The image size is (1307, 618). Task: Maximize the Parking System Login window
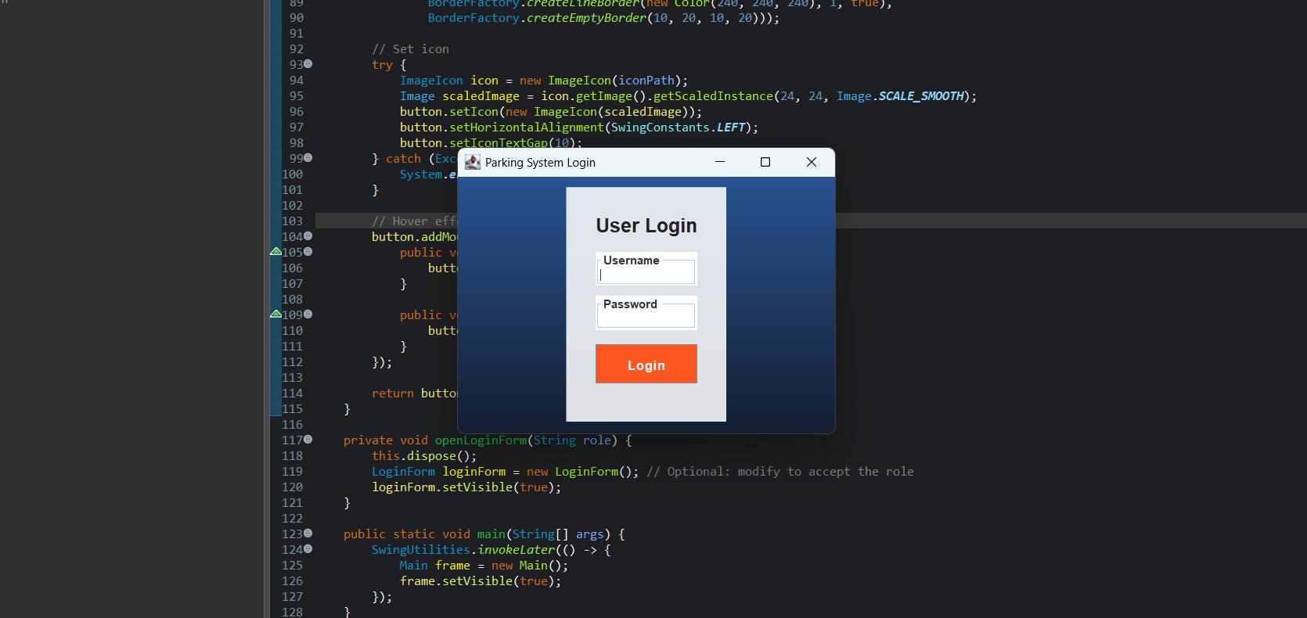[x=765, y=162]
